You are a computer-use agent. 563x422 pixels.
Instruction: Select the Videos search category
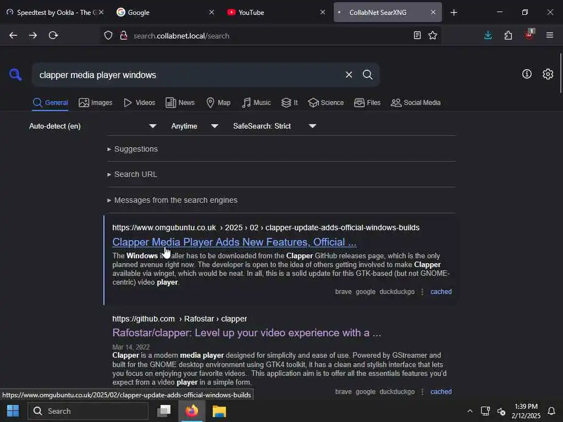coord(139,103)
